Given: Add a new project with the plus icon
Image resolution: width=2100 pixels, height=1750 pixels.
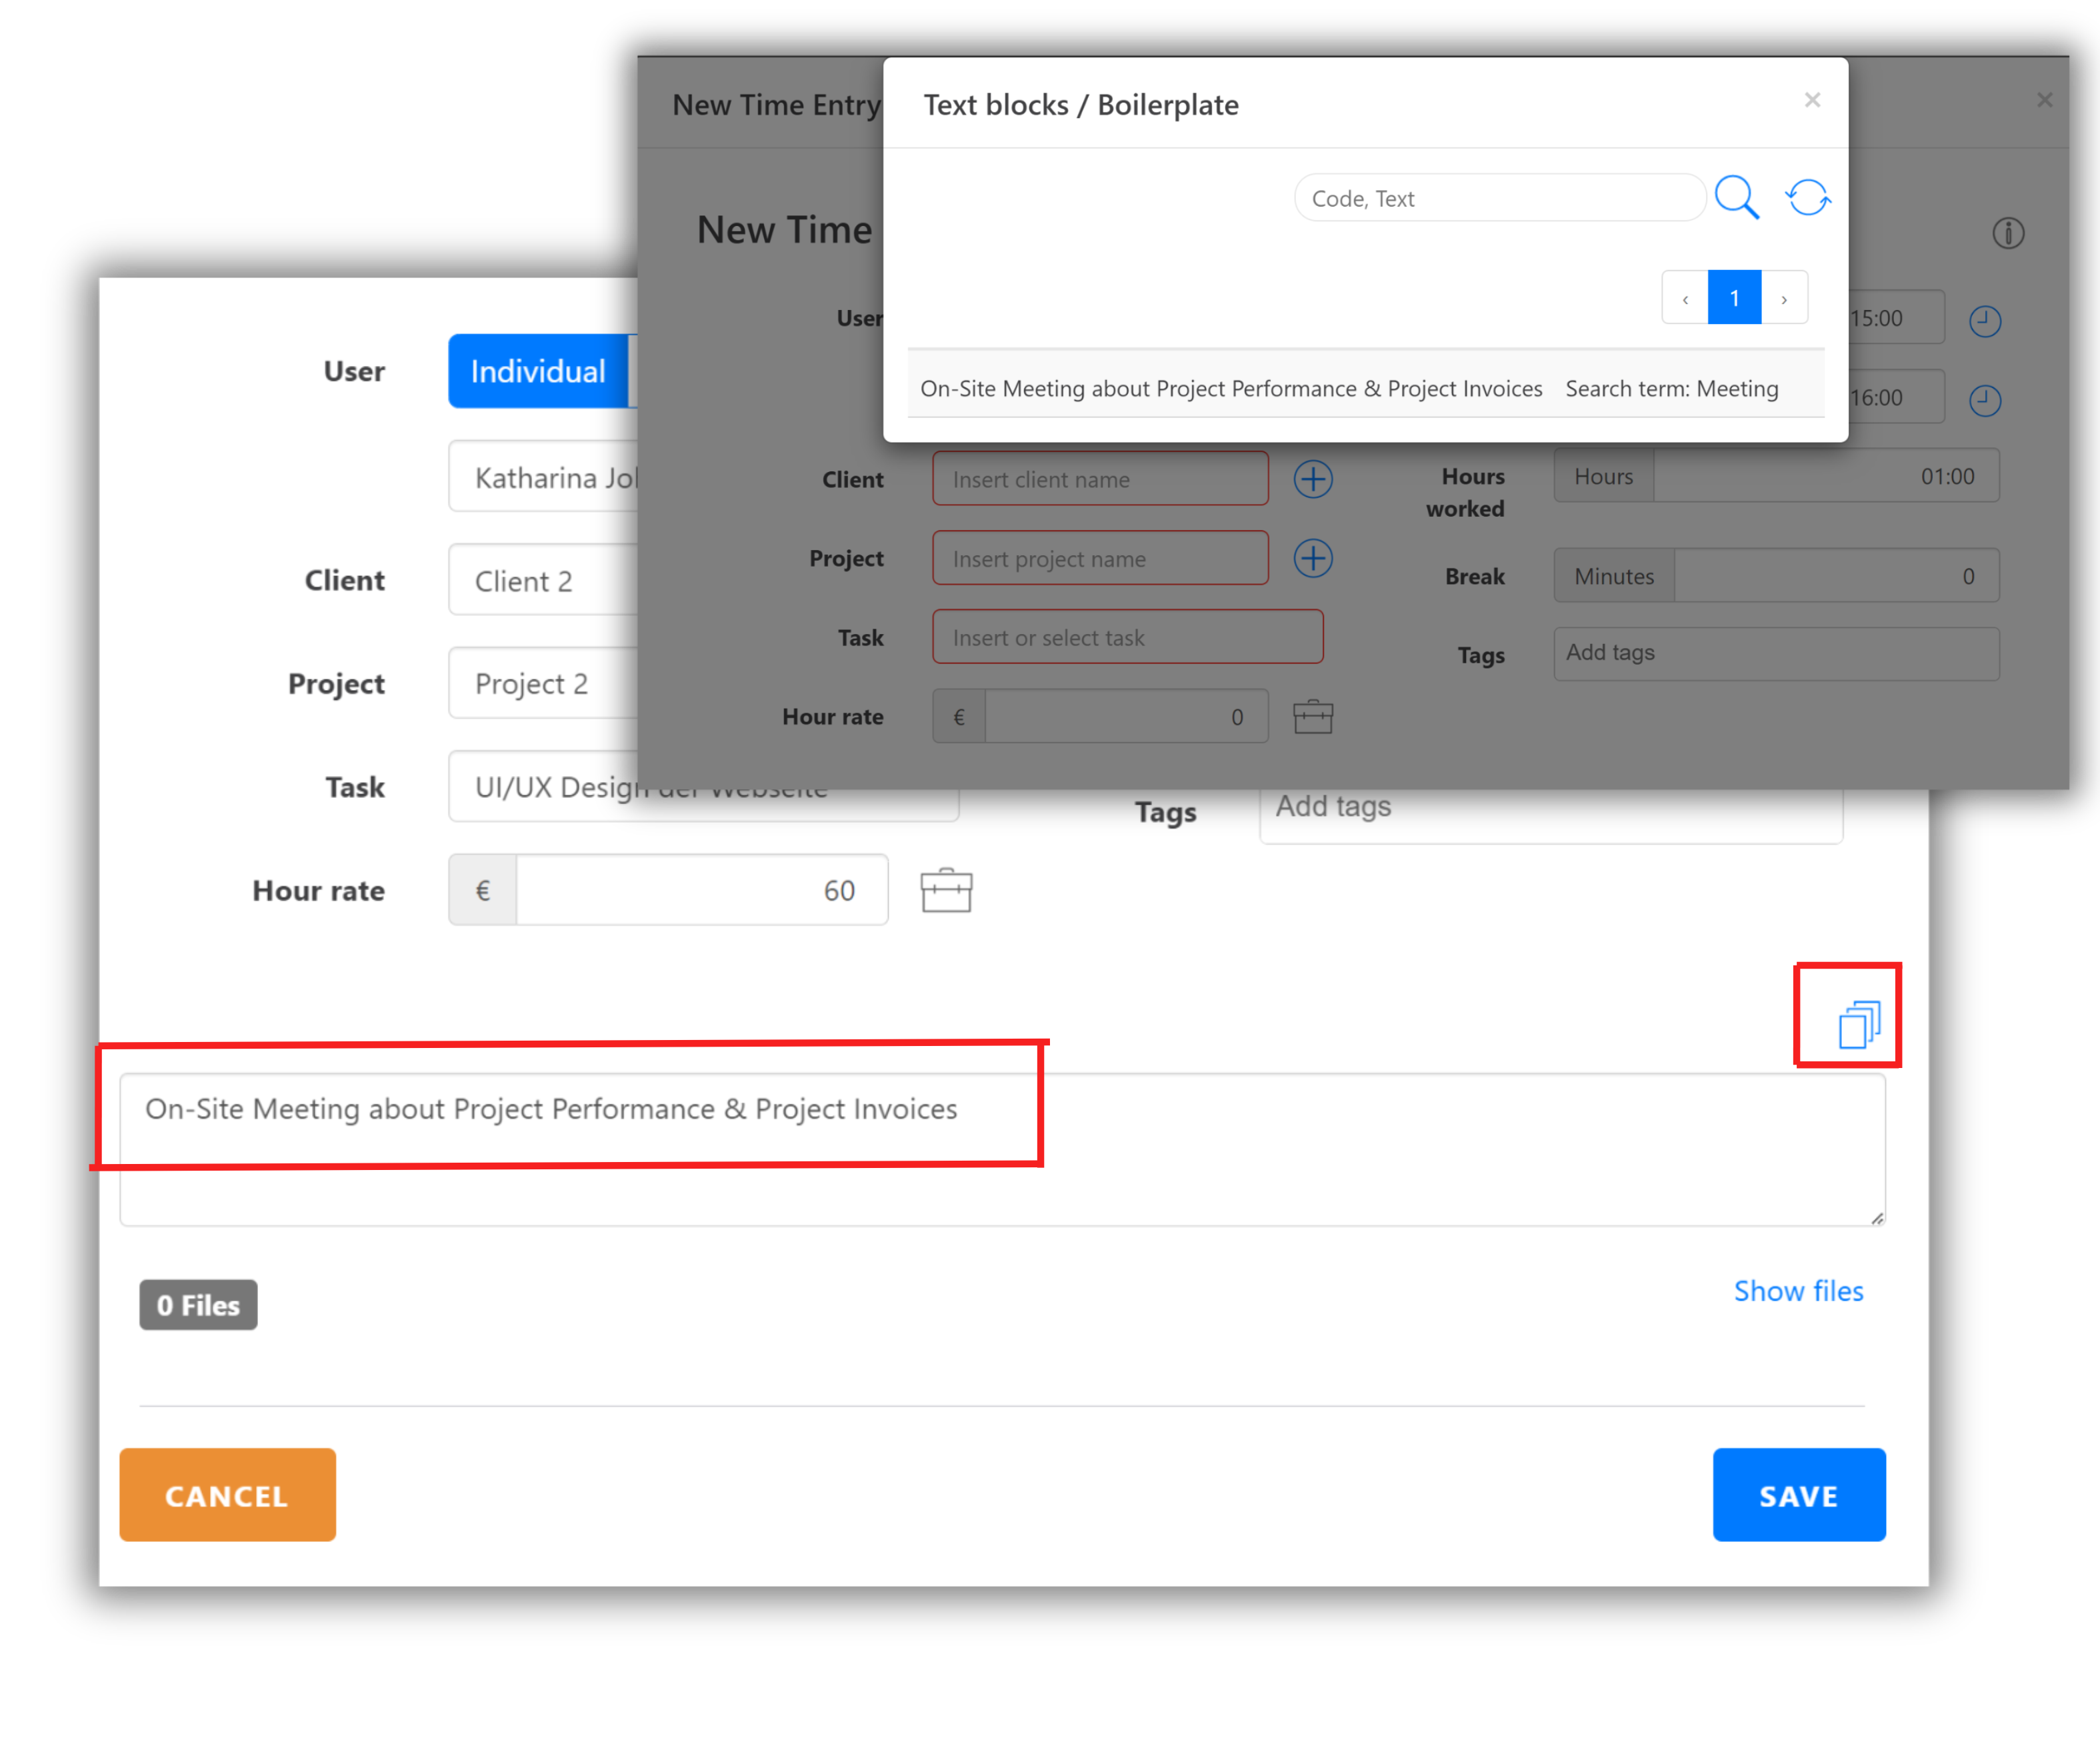Looking at the screenshot, I should click(x=1313, y=558).
